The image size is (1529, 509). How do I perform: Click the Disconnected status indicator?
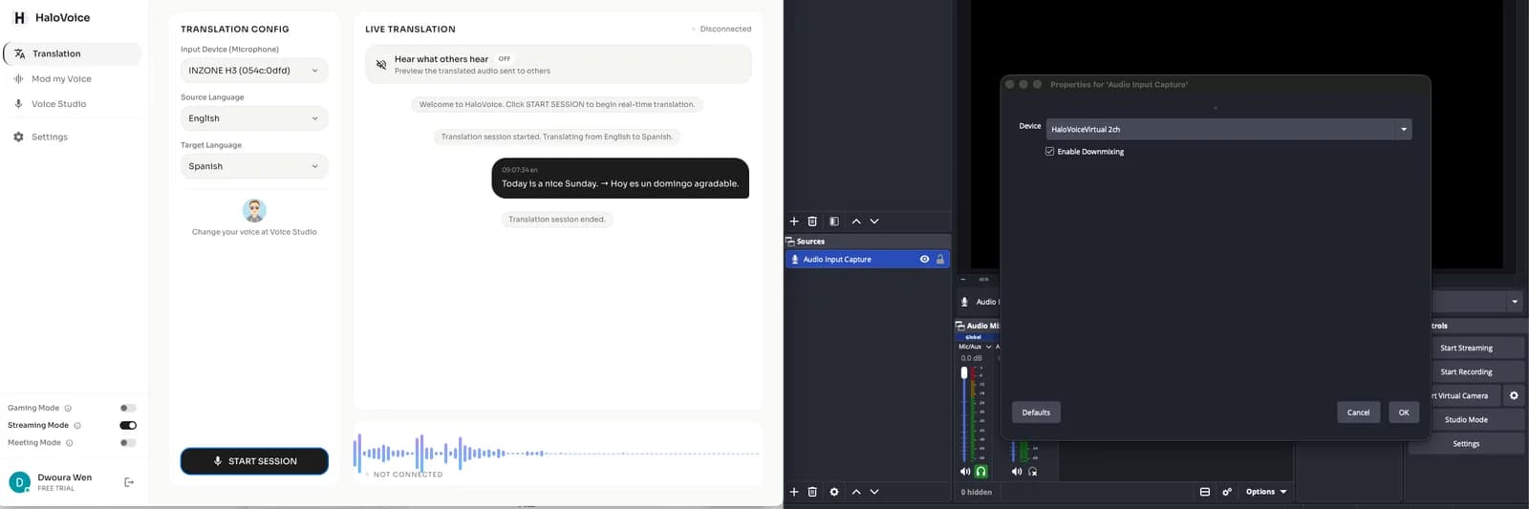point(721,29)
